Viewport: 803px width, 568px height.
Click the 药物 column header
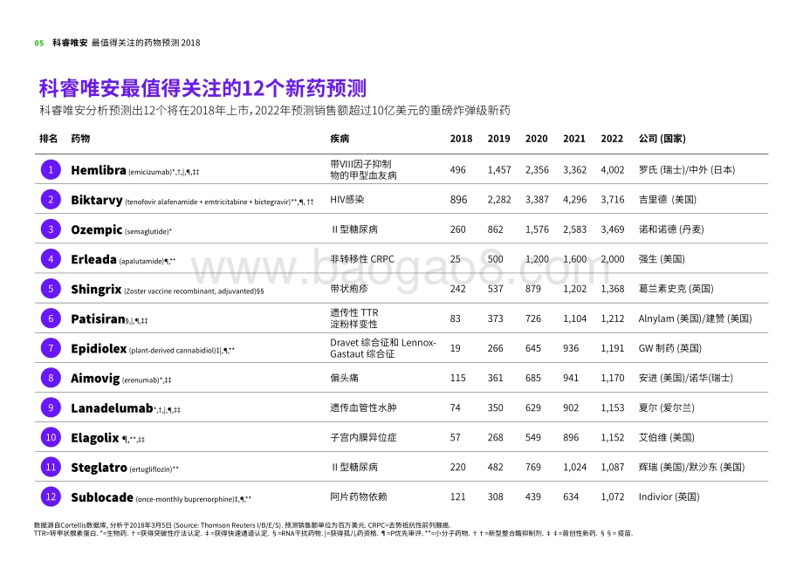[x=80, y=138]
